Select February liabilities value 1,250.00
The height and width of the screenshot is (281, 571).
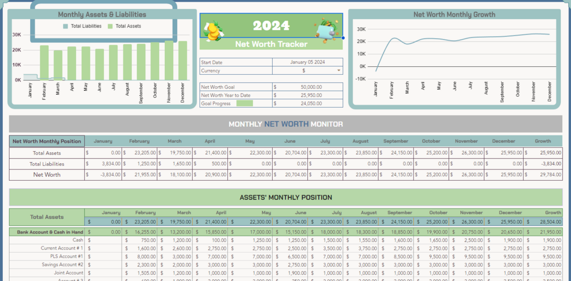[139, 164]
